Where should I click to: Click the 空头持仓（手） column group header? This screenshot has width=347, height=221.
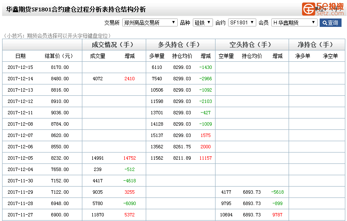pos(252,45)
